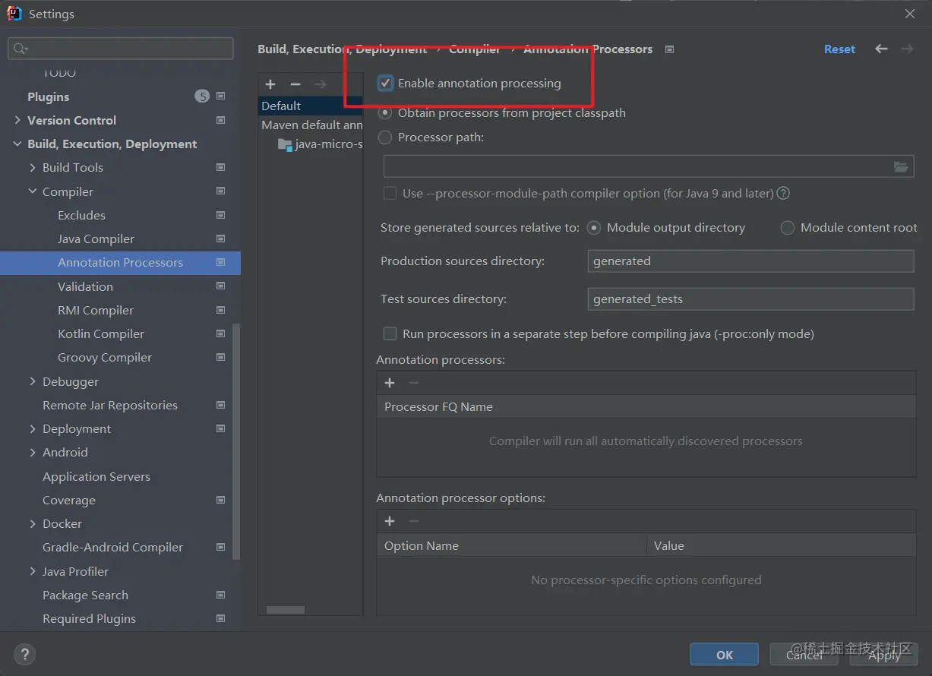Select Maven default annotation profile
Viewport: 932px width, 676px height.
tap(311, 125)
